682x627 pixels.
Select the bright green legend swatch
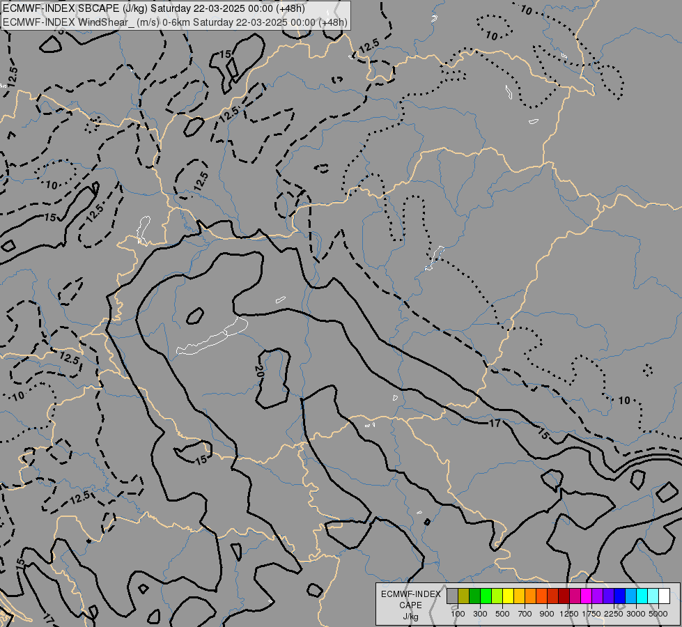click(486, 596)
